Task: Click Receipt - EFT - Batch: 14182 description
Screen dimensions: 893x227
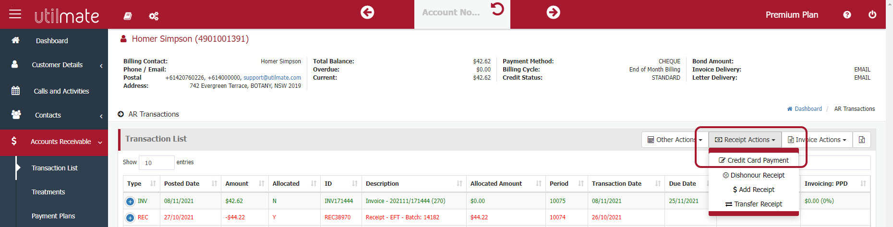Action: point(402,217)
